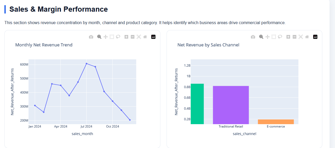The image size is (335, 148).
Task: Download Monthly Net Revenue Trend plot as PNG
Action: click(x=91, y=37)
